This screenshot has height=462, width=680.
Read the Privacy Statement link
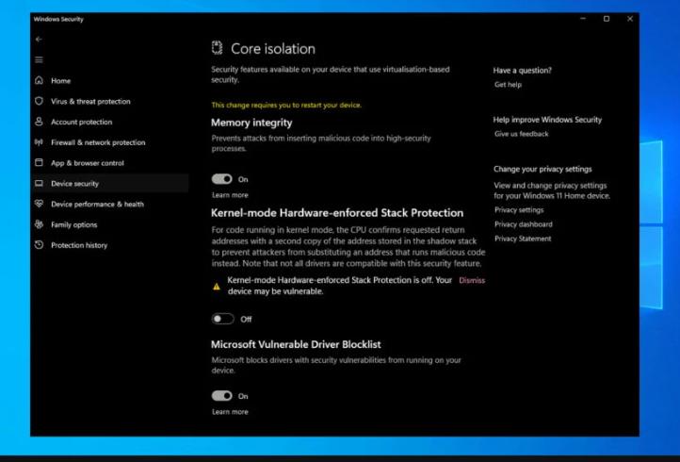point(523,239)
